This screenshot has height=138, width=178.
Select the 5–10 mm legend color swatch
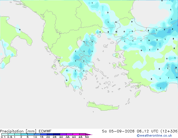tap(31, 134)
